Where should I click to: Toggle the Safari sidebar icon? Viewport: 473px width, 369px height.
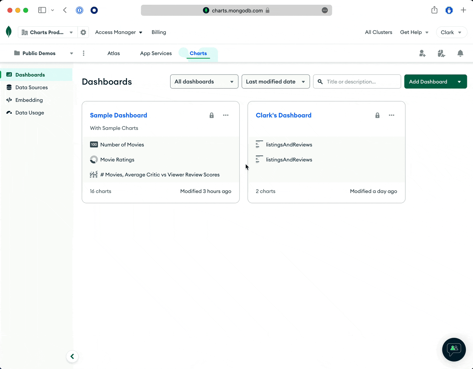42,10
